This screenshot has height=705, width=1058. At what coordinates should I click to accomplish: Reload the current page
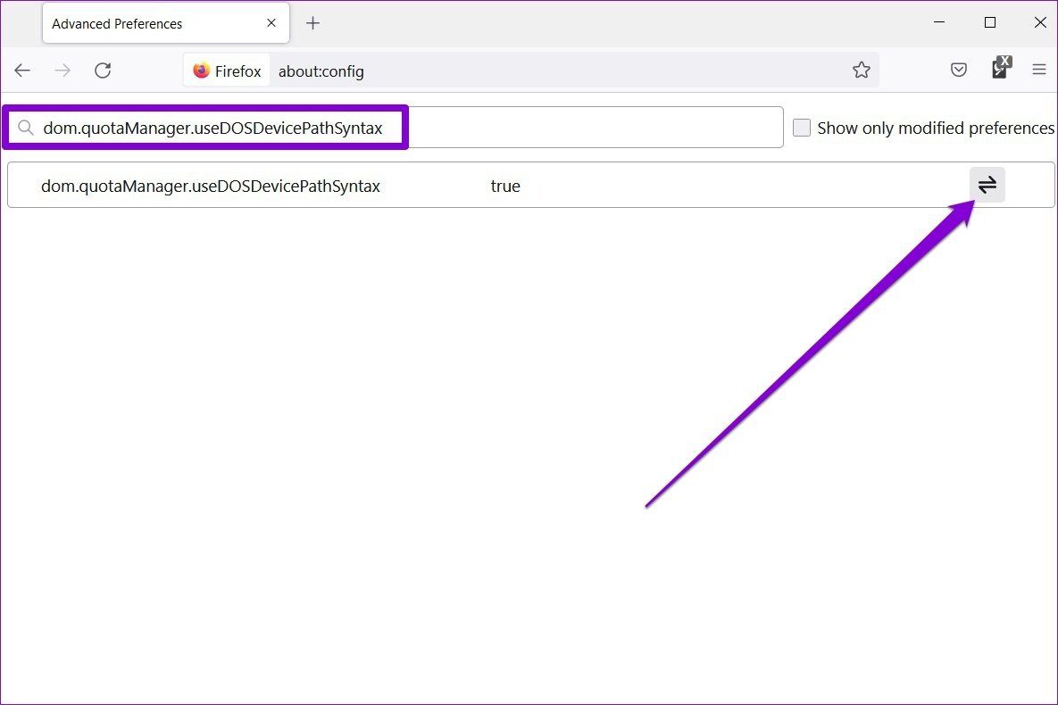pyautogui.click(x=103, y=70)
